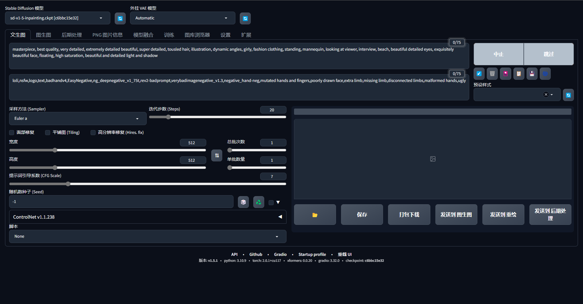Viewport: 583px width, 304px height.
Task: Open the Euler a sampler dropdown
Action: pyautogui.click(x=78, y=119)
